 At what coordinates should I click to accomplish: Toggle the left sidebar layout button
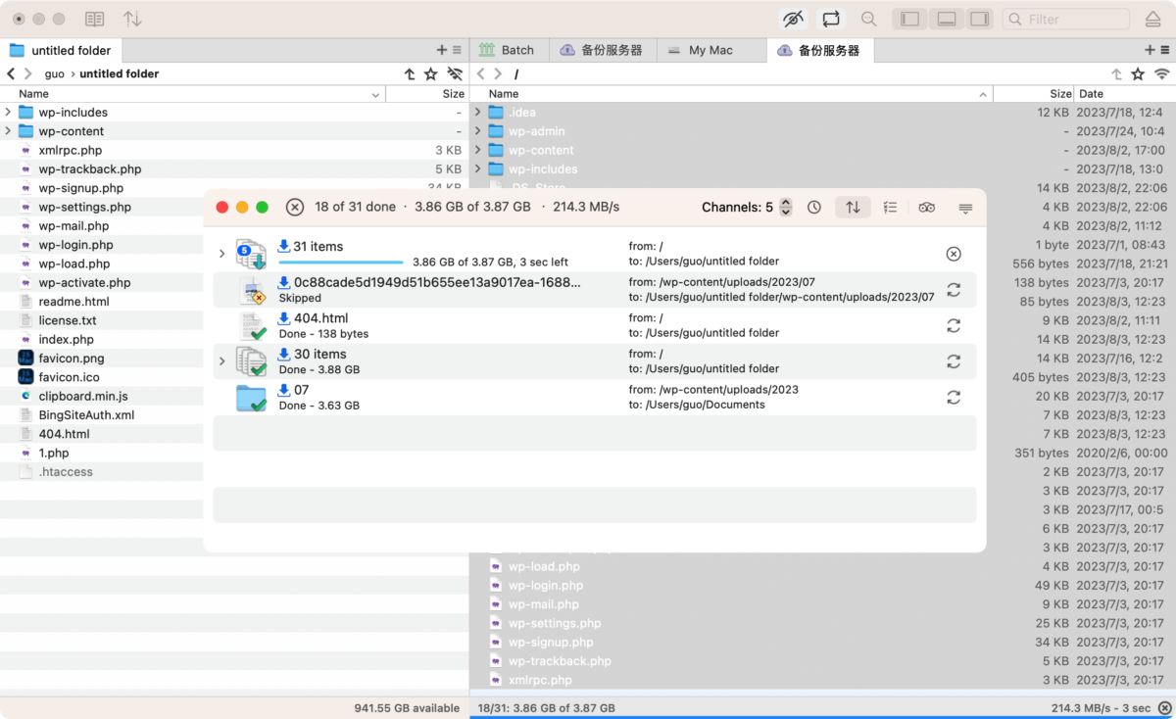[910, 19]
